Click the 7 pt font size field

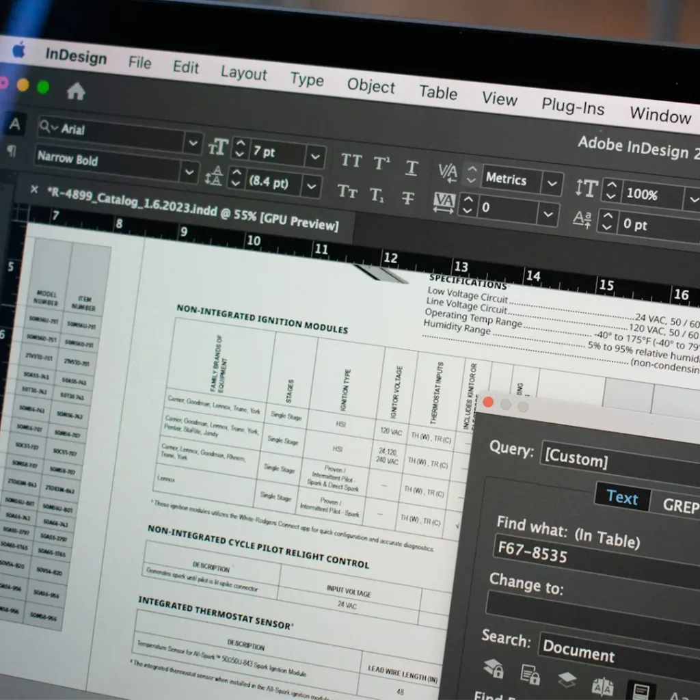click(x=278, y=153)
